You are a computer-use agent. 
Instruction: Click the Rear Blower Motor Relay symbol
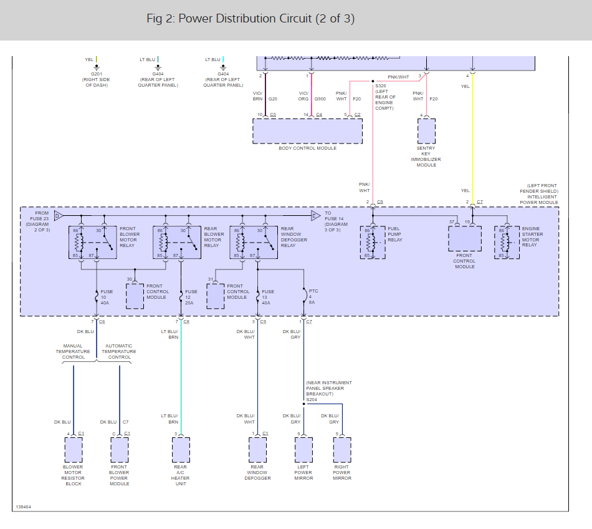click(177, 242)
